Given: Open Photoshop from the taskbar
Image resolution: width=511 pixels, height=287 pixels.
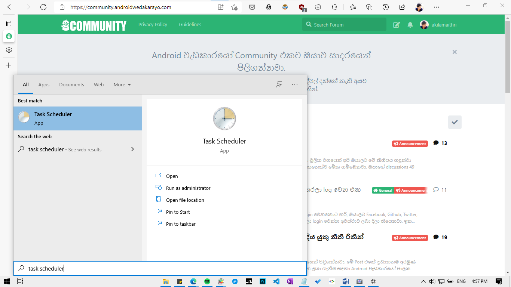Looking at the screenshot, I should click(x=263, y=281).
